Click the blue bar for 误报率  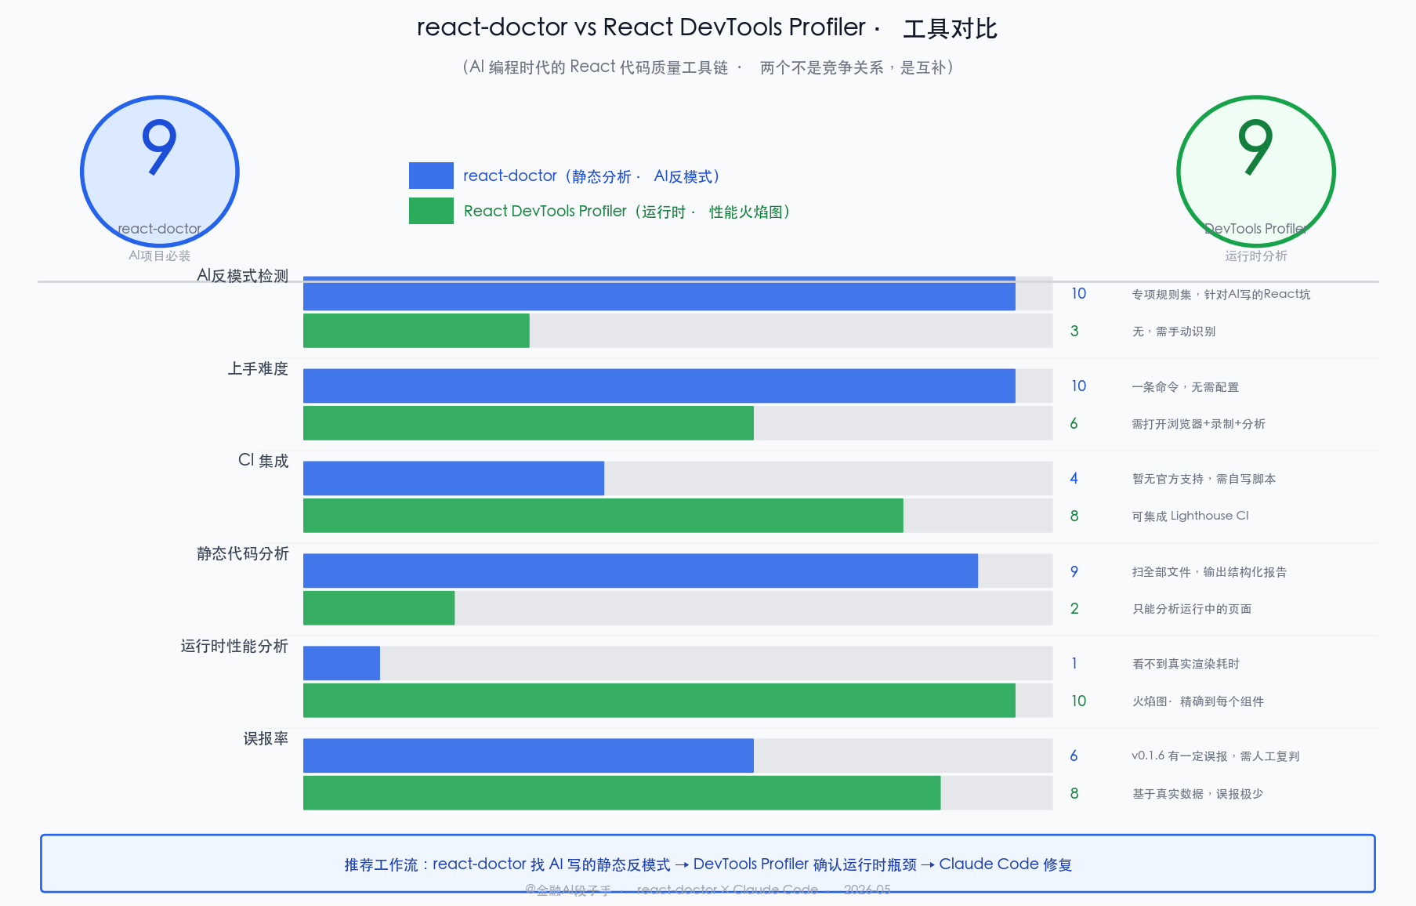pos(528,756)
